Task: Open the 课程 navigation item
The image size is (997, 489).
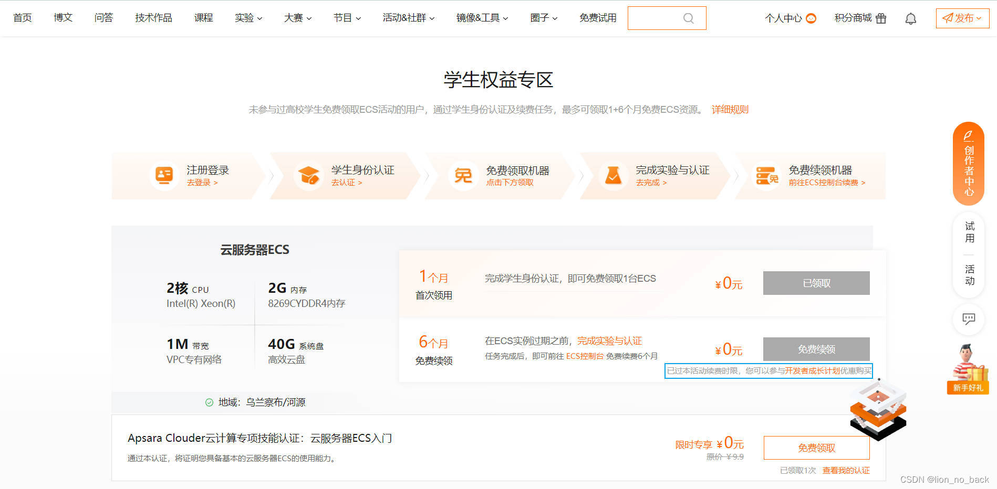Action: pos(203,18)
